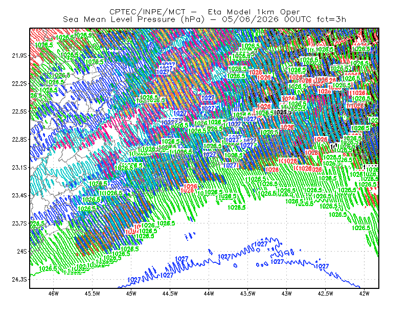Click the 21.9S latitude axis label
The image size is (409, 316).
click(19, 56)
